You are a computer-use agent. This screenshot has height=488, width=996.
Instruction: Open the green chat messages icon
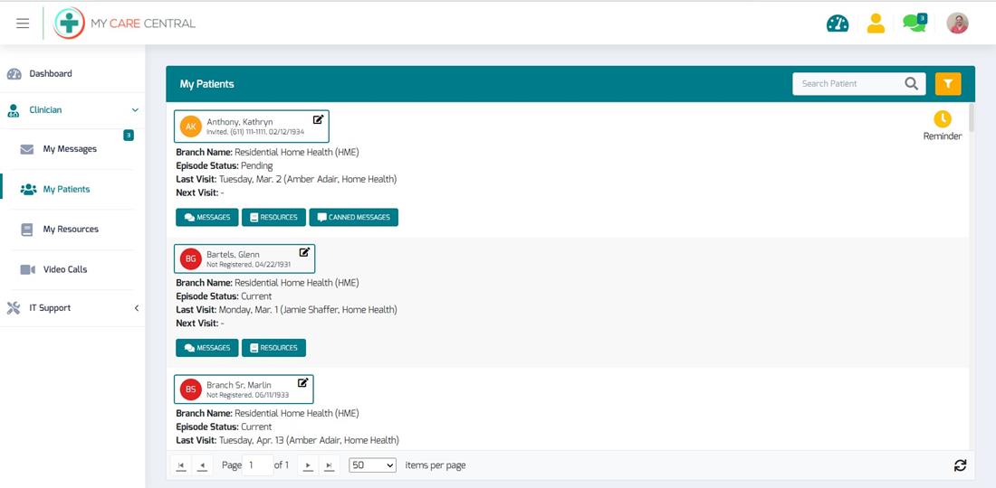915,23
